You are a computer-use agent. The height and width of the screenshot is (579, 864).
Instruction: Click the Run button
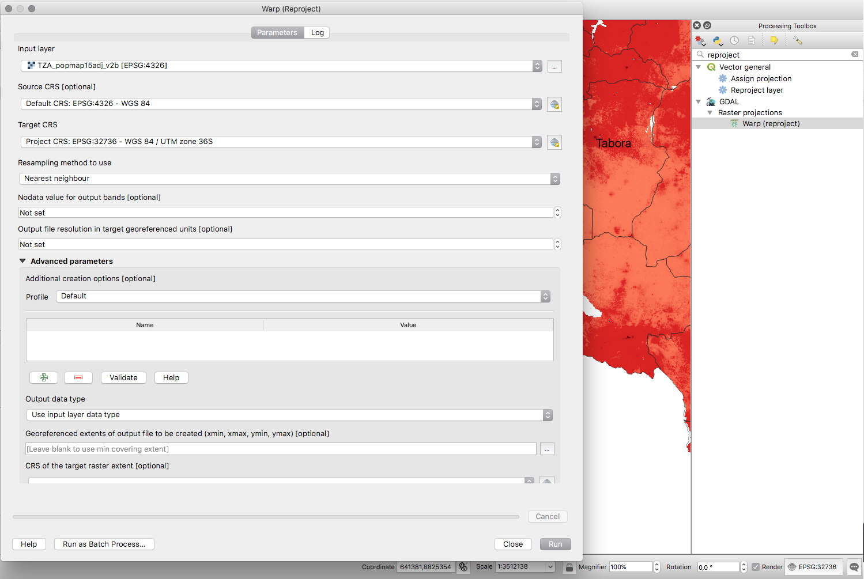(555, 544)
